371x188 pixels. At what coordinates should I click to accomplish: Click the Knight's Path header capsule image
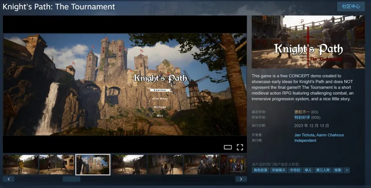[x=308, y=42]
